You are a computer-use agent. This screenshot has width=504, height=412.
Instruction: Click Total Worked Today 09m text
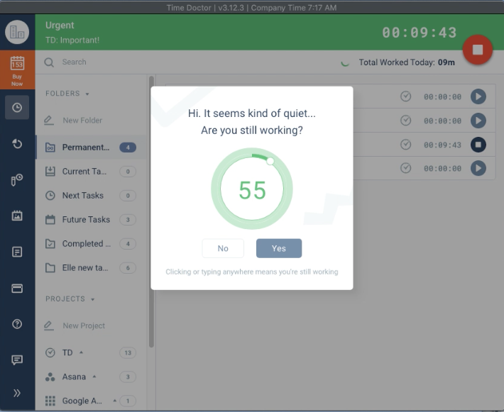coord(407,62)
